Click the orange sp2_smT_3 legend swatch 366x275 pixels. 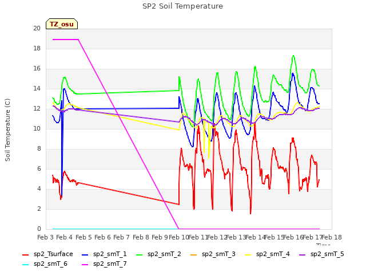(x=194, y=254)
